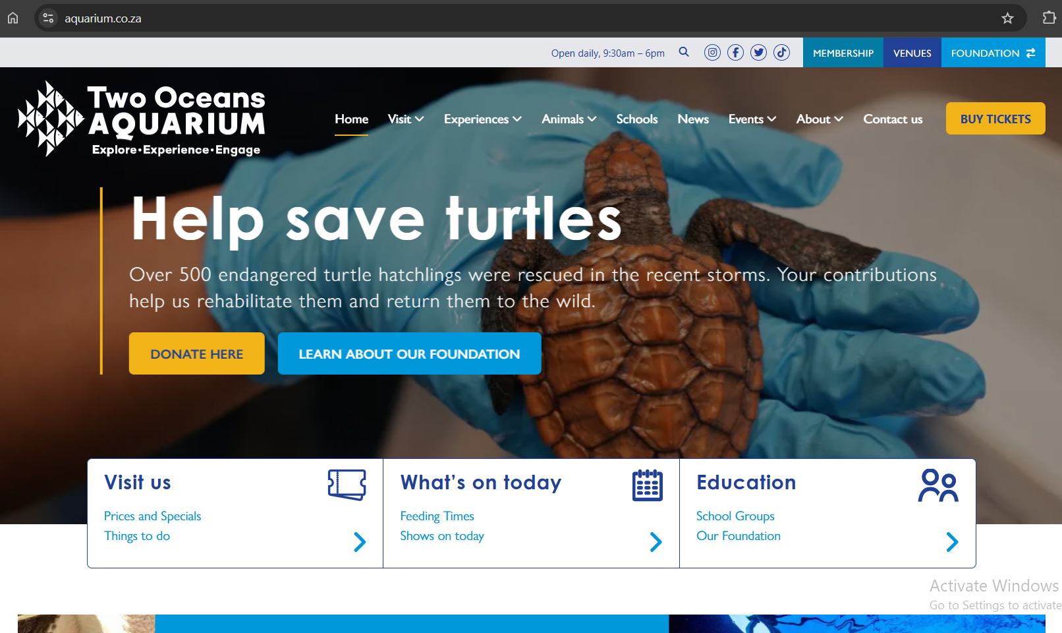Click the people icon in Education card
This screenshot has height=633, width=1062.
(x=938, y=485)
